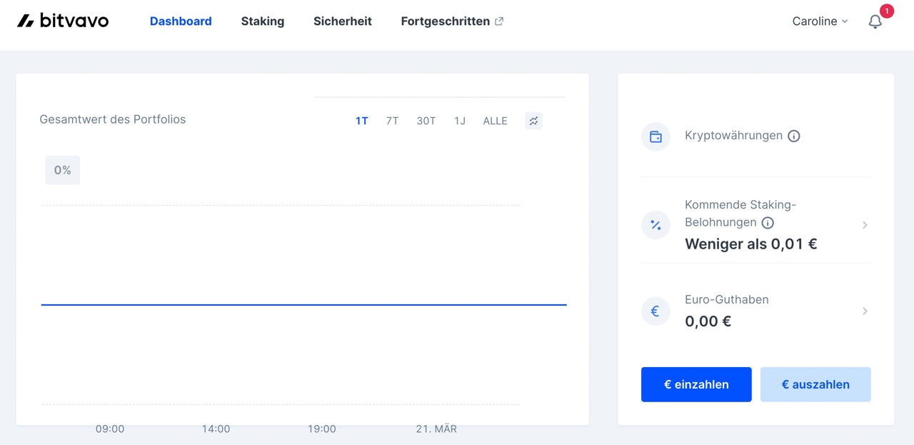This screenshot has height=445, width=914.
Task: Click the euro icon beside Euro-Guthaben
Action: coord(656,311)
